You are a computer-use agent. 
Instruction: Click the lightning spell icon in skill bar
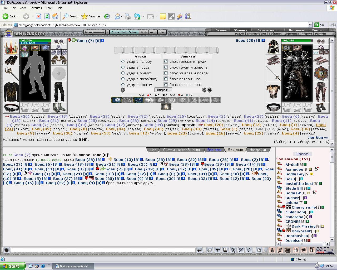click(138, 100)
